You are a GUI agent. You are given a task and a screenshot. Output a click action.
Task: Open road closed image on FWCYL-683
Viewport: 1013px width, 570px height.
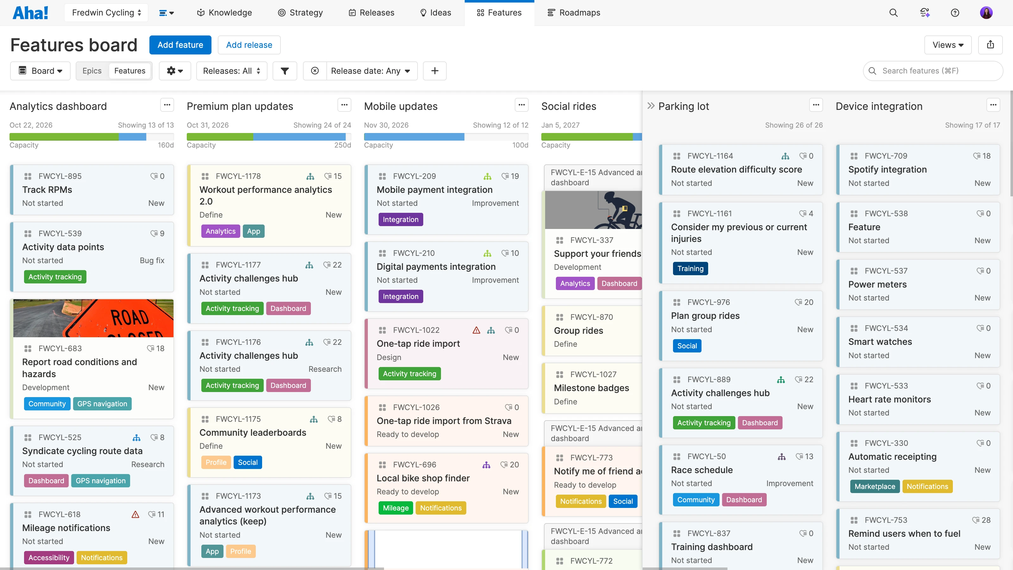point(93,318)
